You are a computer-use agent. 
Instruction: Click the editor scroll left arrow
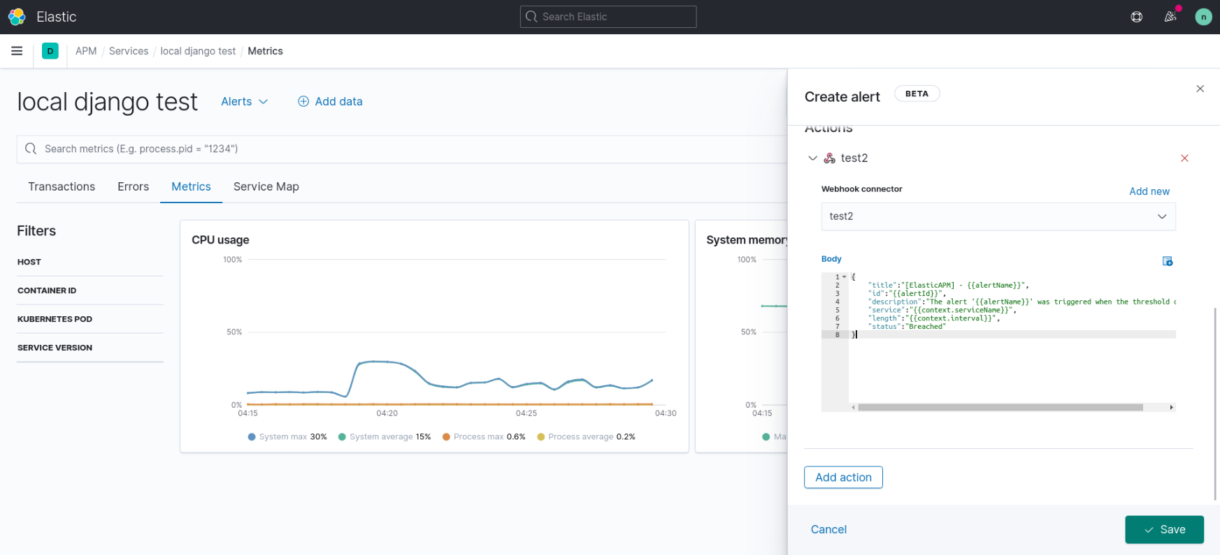[853, 407]
